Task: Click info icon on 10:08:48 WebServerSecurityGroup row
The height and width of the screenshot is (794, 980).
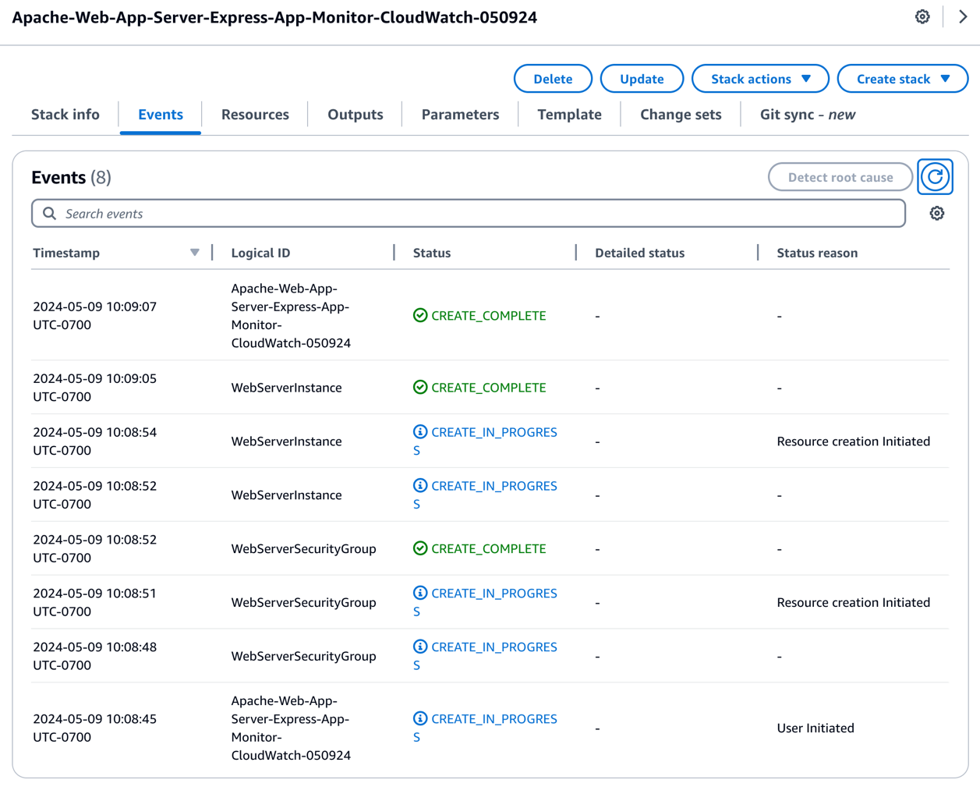Action: click(420, 647)
